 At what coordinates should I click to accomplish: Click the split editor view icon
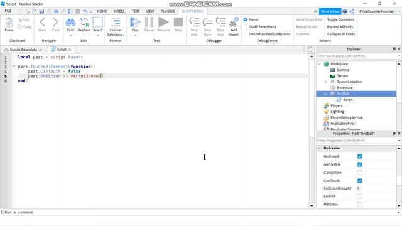coord(310,50)
